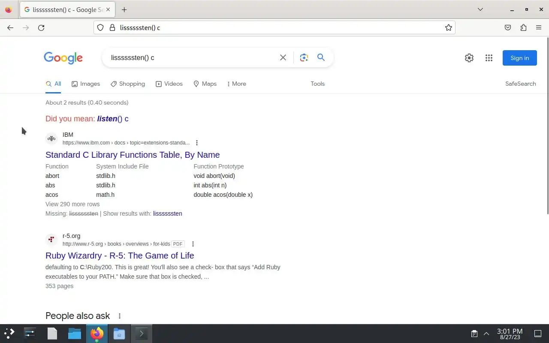Open Standard C Library Functions Table result
This screenshot has width=549, height=343.
(133, 155)
